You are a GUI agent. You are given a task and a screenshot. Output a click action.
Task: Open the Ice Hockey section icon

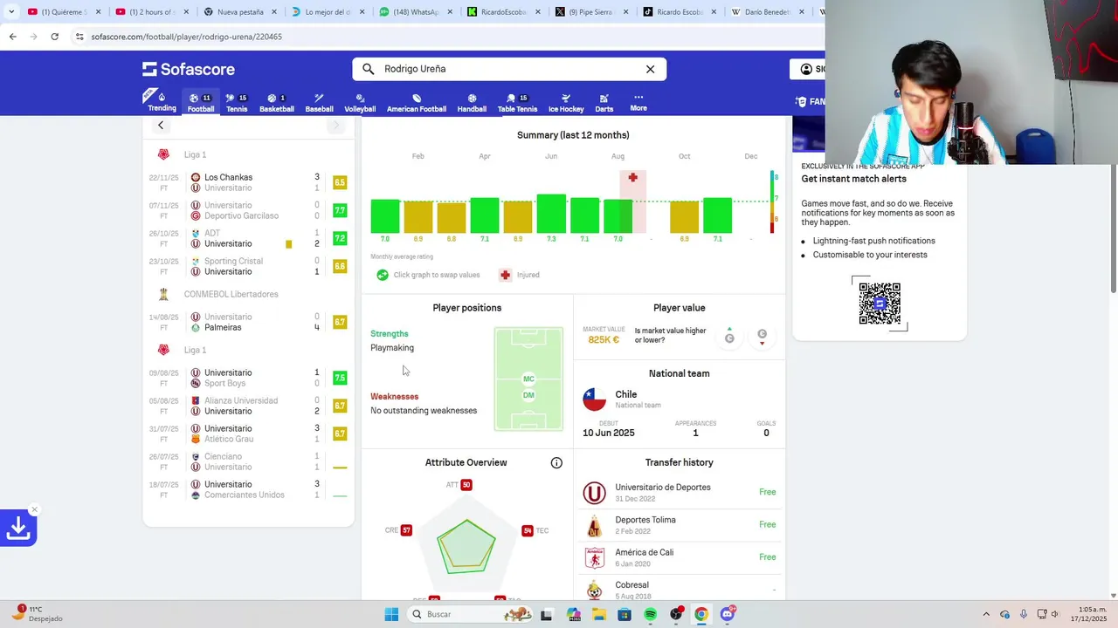566,103
